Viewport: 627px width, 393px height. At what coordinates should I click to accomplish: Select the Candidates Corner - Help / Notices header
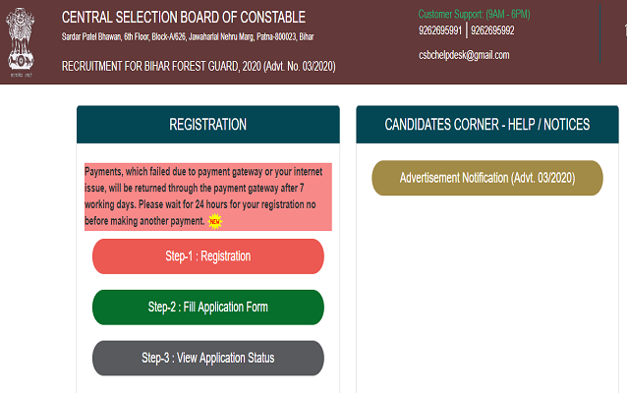point(486,125)
